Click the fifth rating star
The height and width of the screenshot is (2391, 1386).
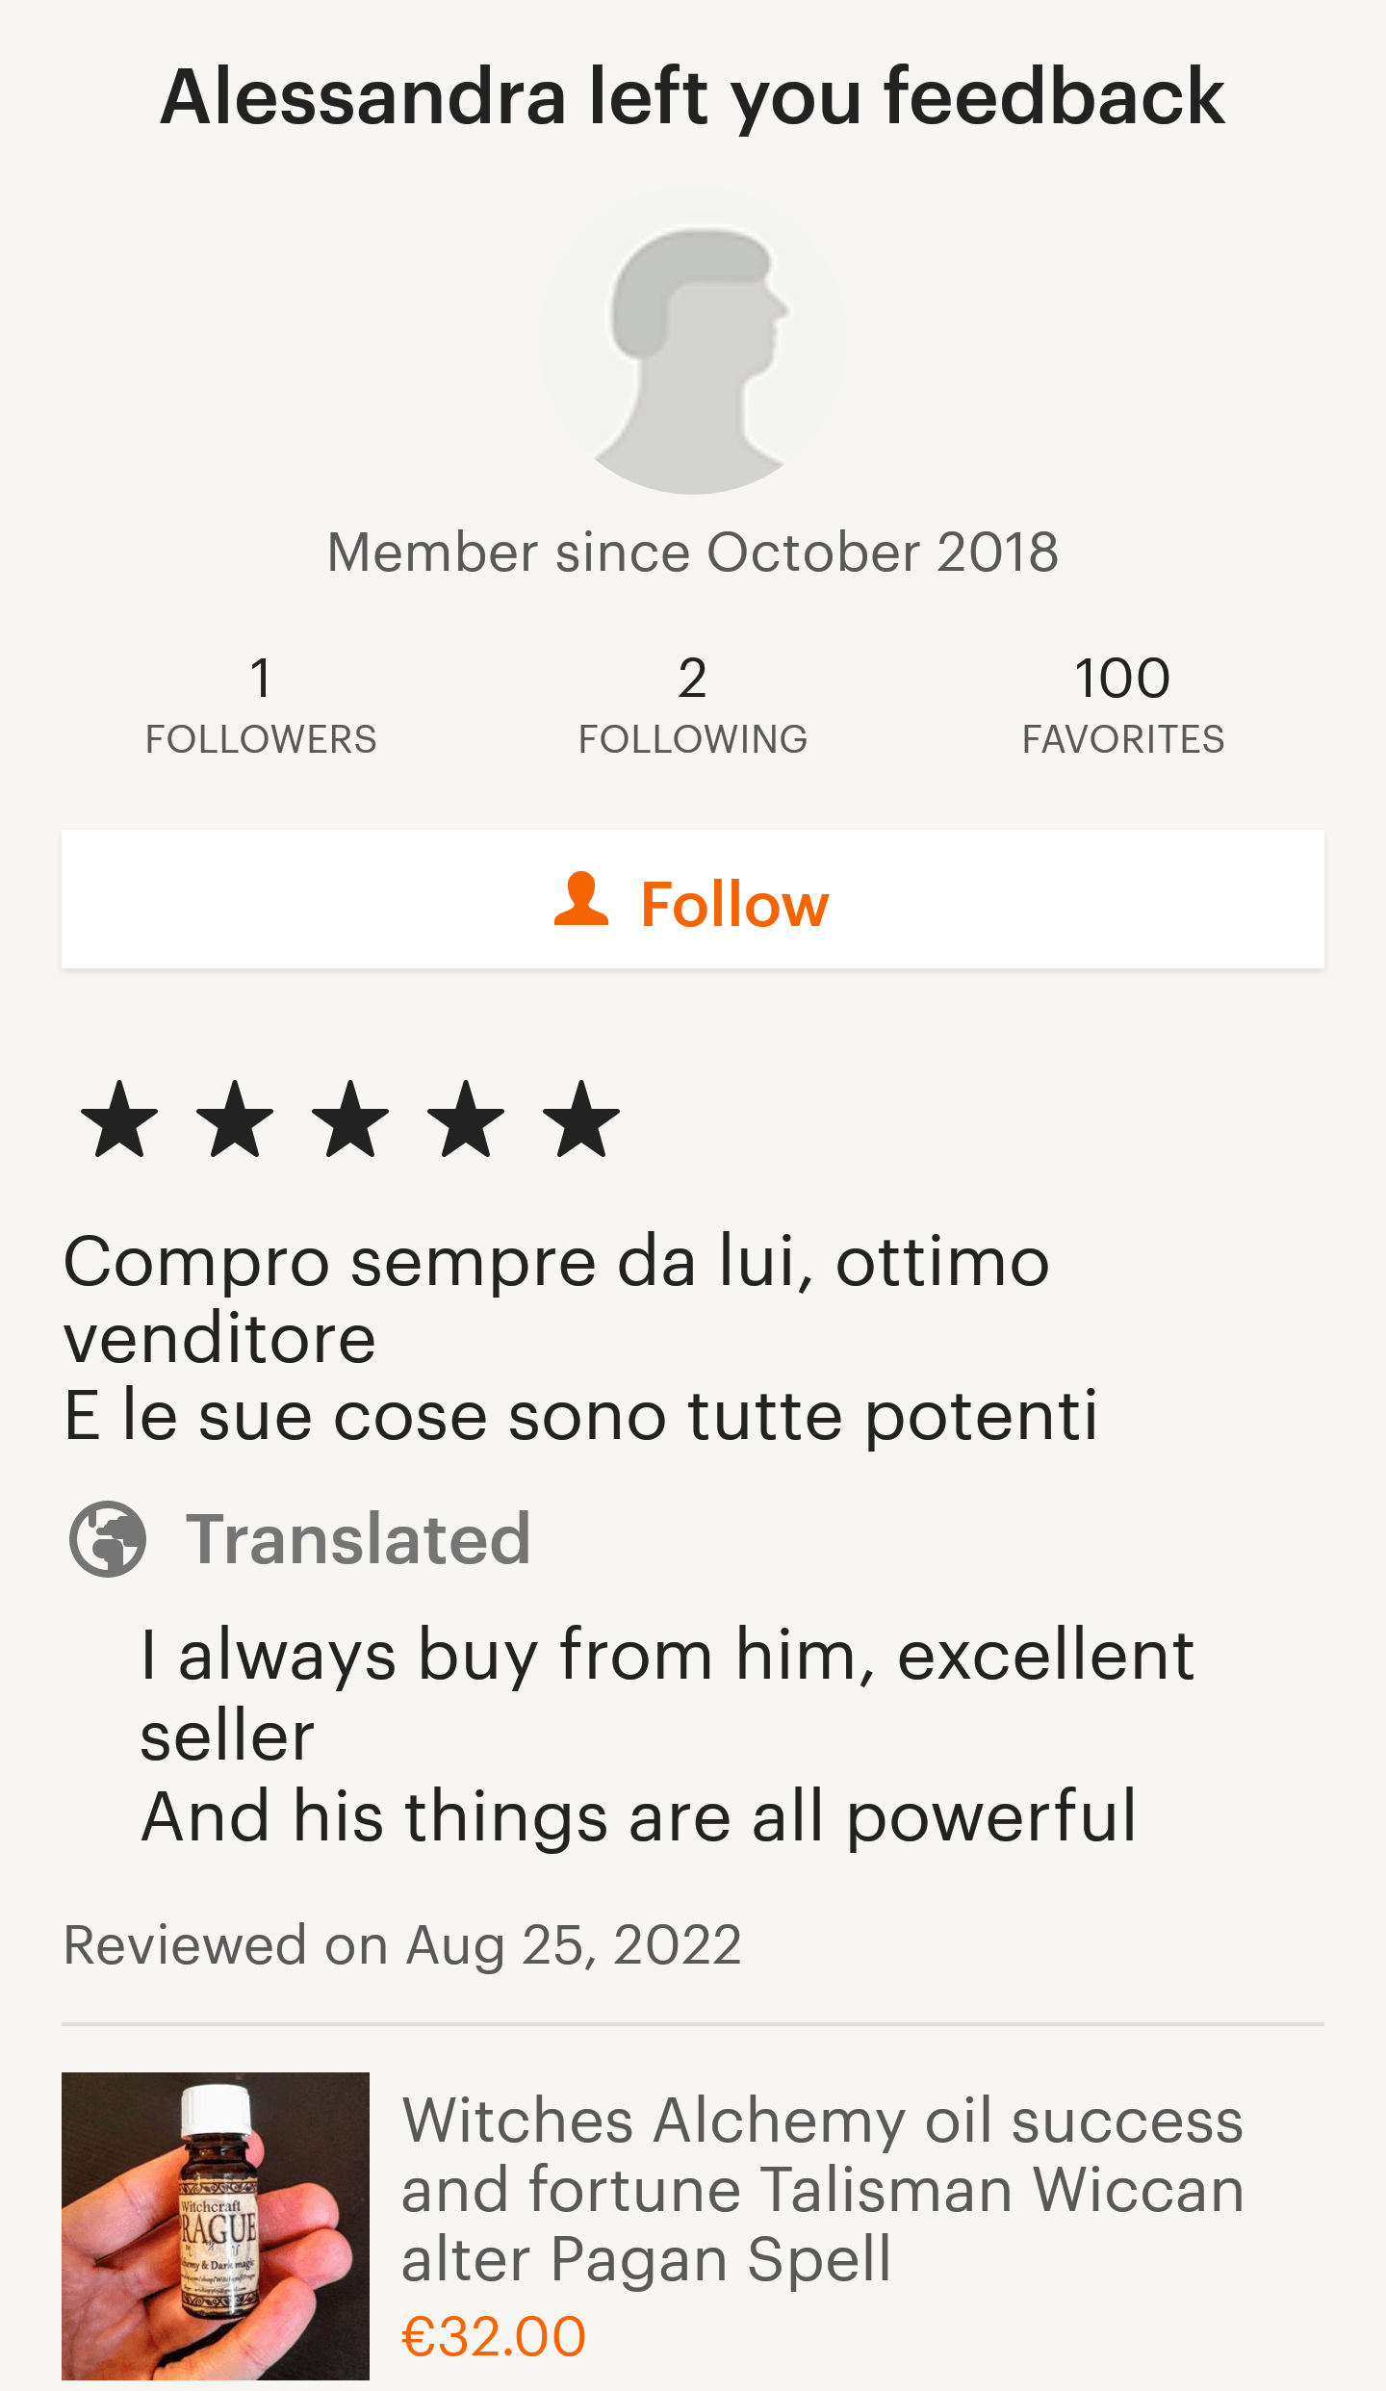click(x=581, y=1118)
